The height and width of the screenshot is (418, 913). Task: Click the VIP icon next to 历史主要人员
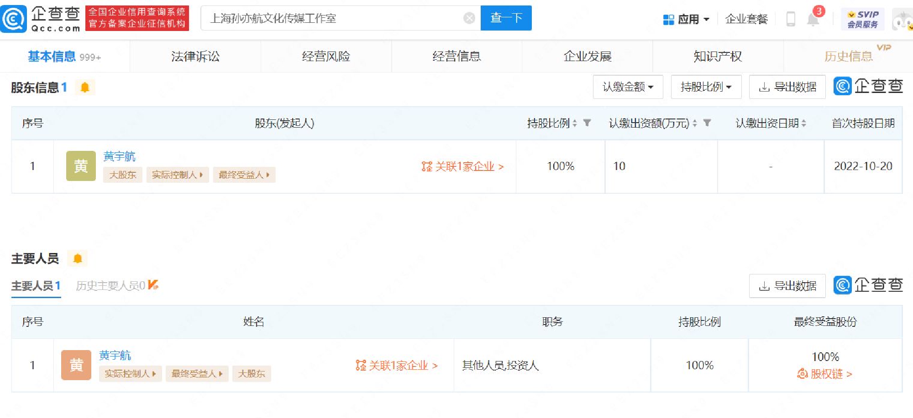point(153,285)
